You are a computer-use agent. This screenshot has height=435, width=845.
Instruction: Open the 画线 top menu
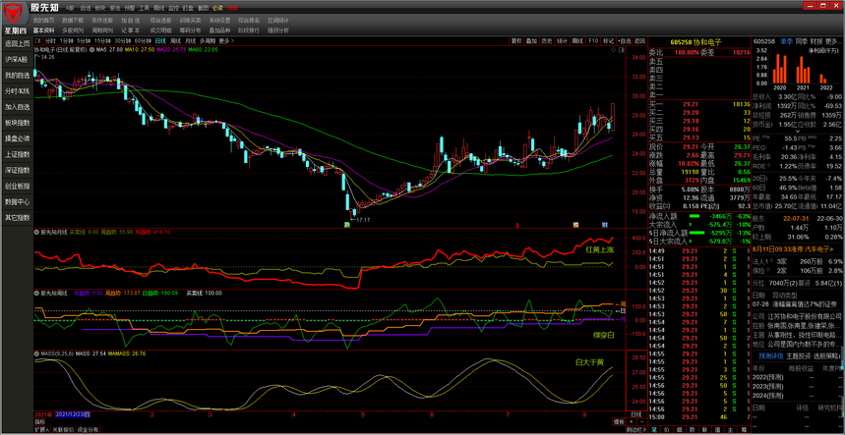[x=158, y=9]
